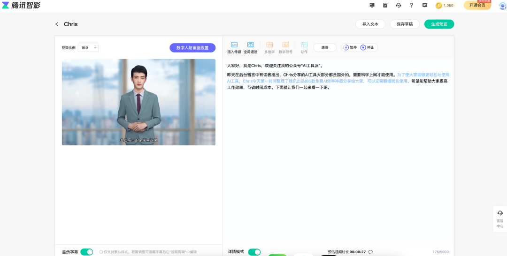Click the project title Chris
Screen dimensions: 507x256
tap(70, 24)
